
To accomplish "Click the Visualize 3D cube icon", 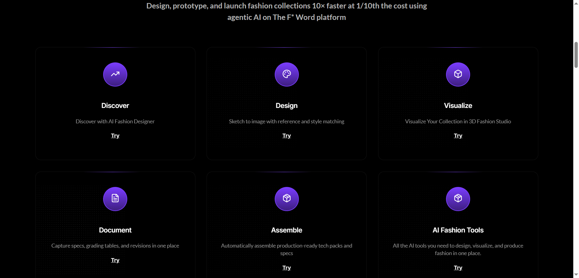I will tap(458, 74).
